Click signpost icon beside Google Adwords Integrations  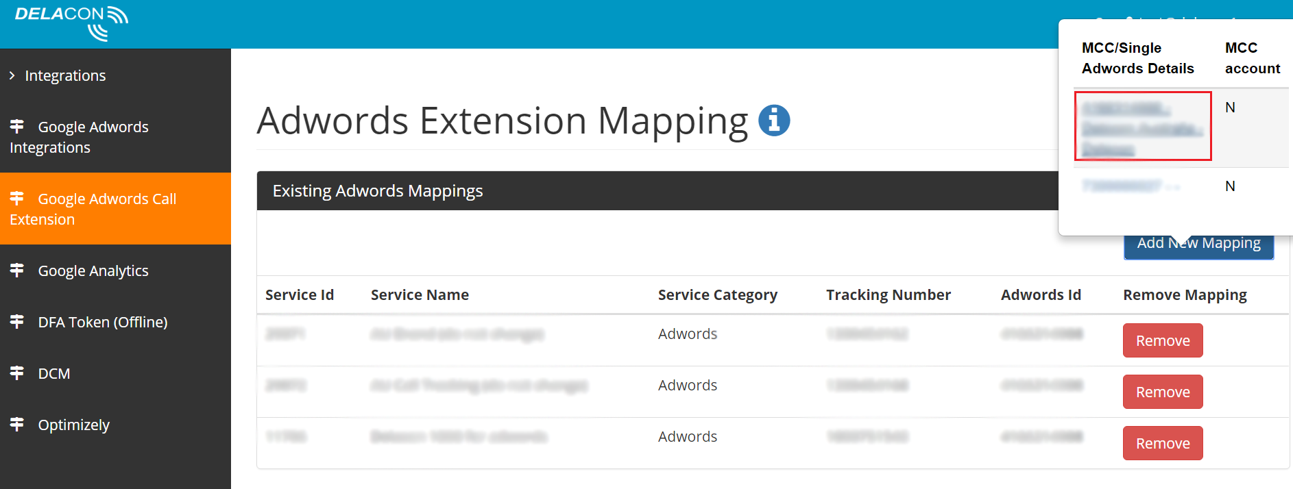(17, 126)
